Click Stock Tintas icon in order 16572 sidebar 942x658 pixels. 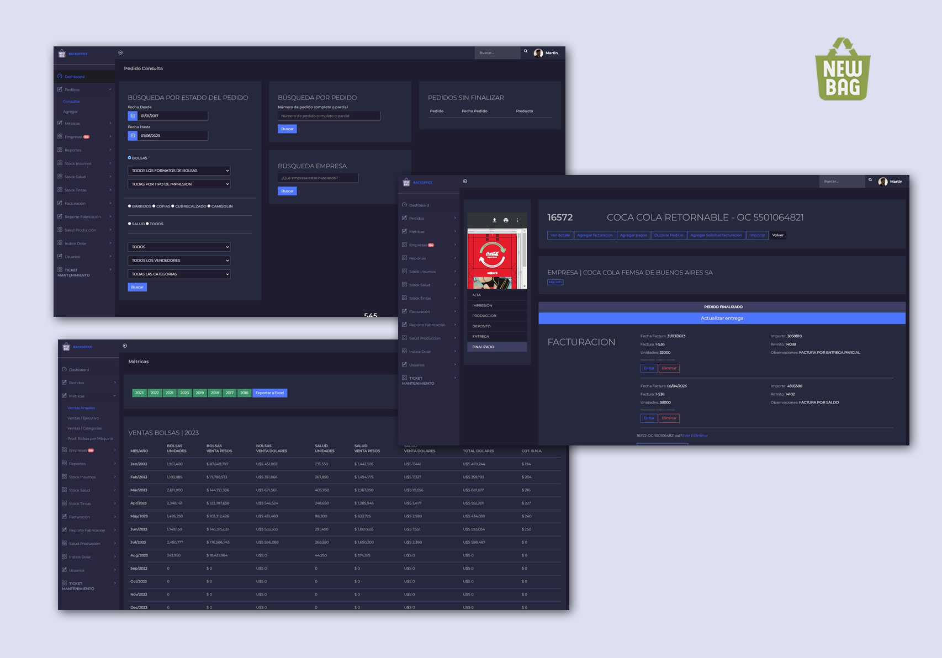click(404, 298)
